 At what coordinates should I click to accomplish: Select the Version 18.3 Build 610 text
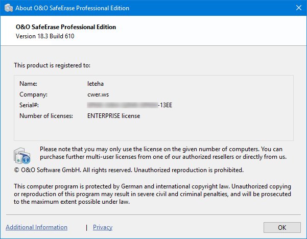(x=49, y=36)
